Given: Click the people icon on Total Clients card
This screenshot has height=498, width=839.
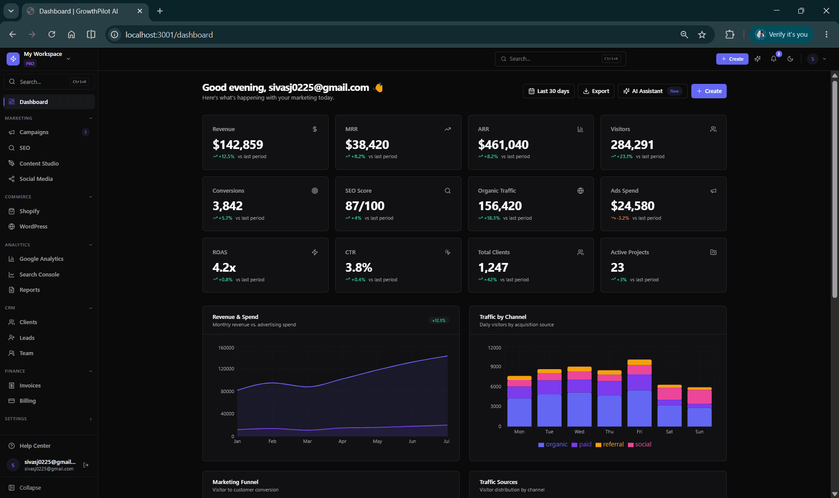Looking at the screenshot, I should [580, 252].
